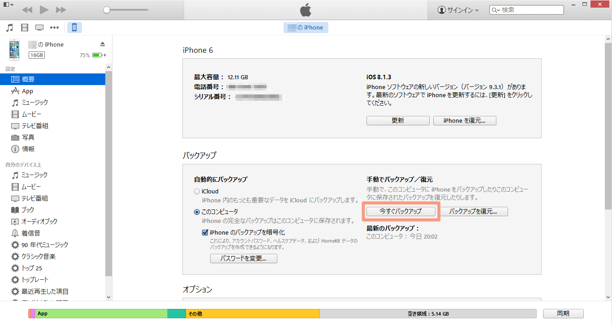
Task: Open the more media types ellipsis
Action: (54, 28)
